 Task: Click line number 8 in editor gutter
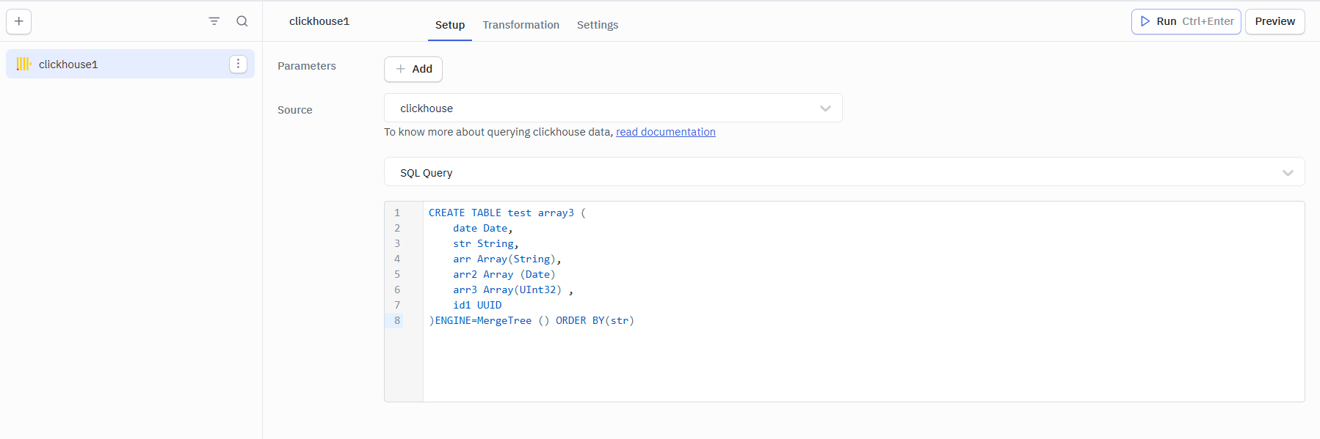coord(397,320)
